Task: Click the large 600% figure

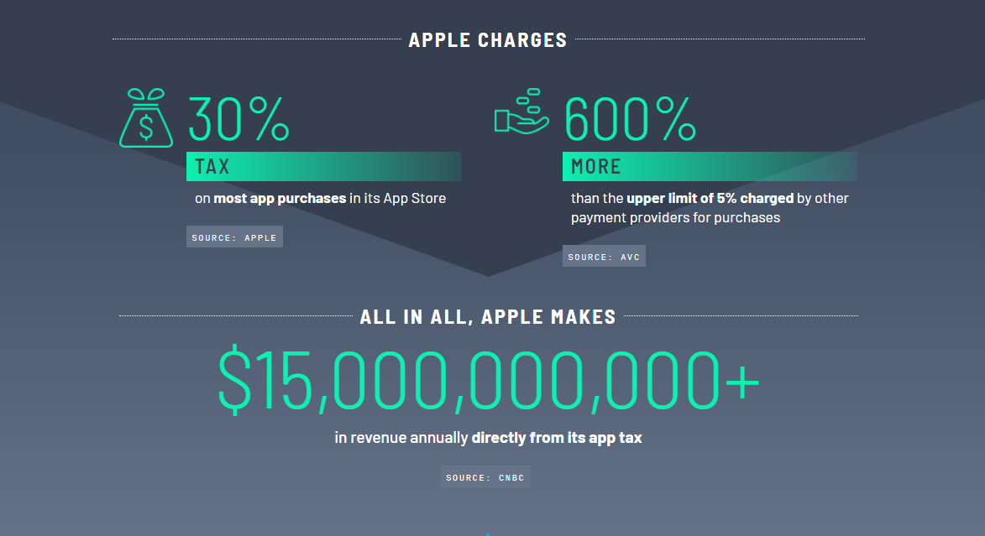Action: click(630, 118)
